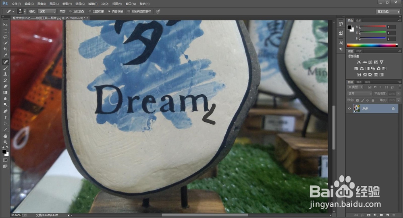Screen dimensions: 403x218
Task: Select the Rectangular Marquee tool
Action: click(x=5, y=31)
